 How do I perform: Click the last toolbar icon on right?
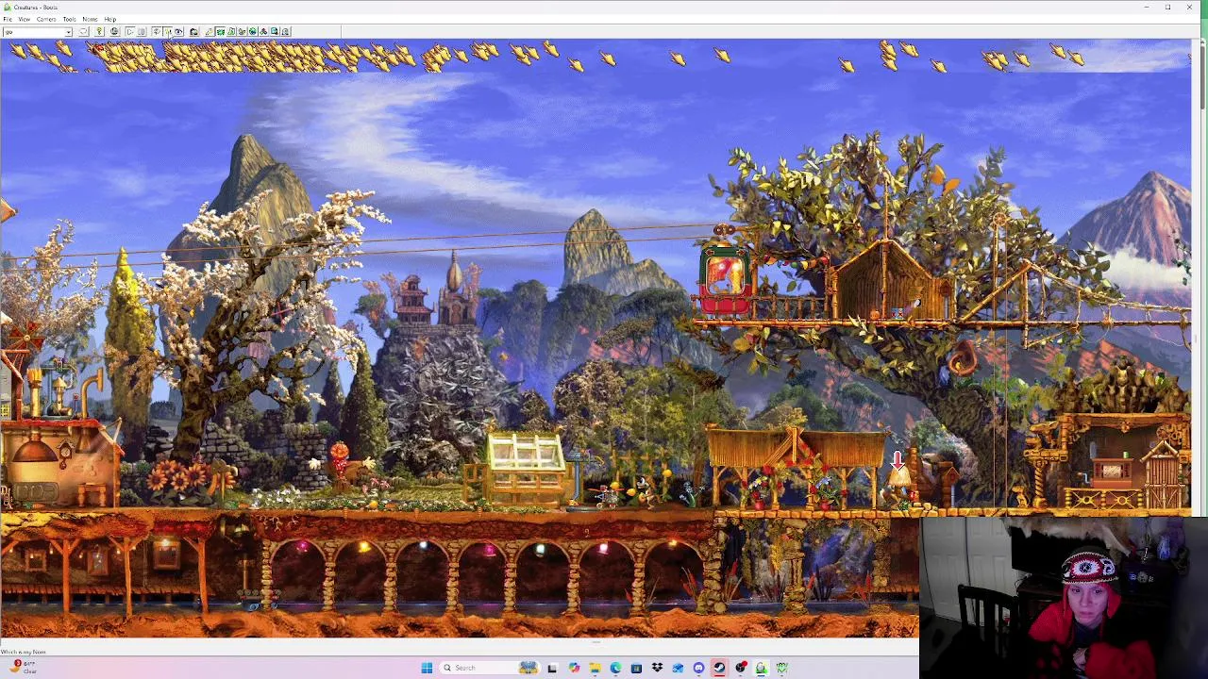click(285, 32)
